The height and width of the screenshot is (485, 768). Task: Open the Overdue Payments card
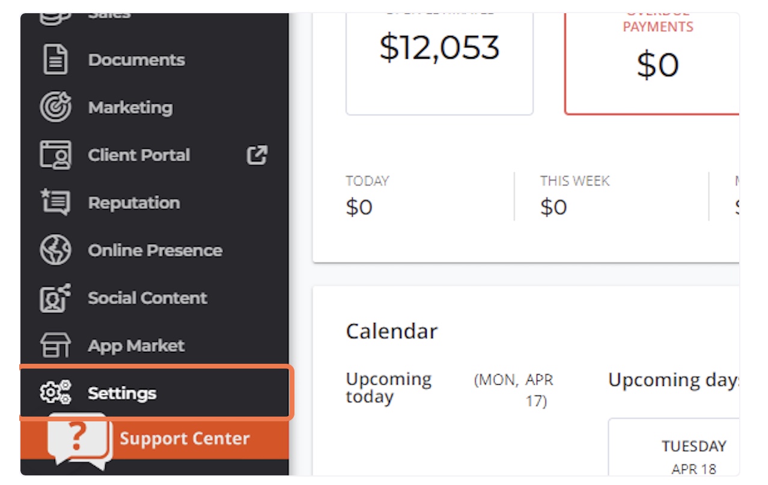652,63
